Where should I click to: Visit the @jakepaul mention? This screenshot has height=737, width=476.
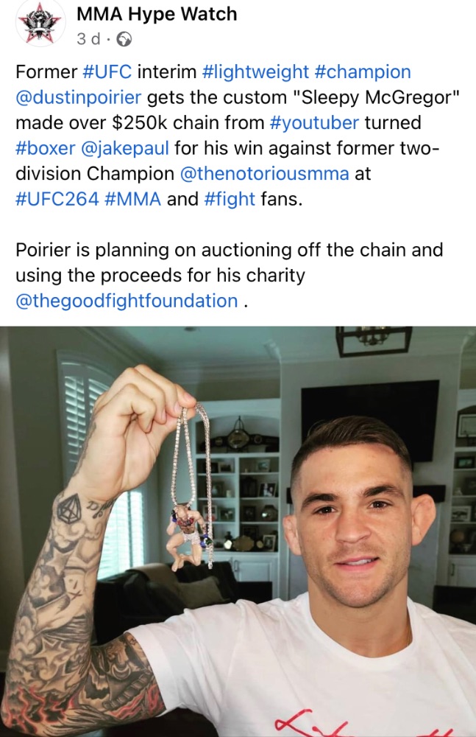tap(125, 148)
